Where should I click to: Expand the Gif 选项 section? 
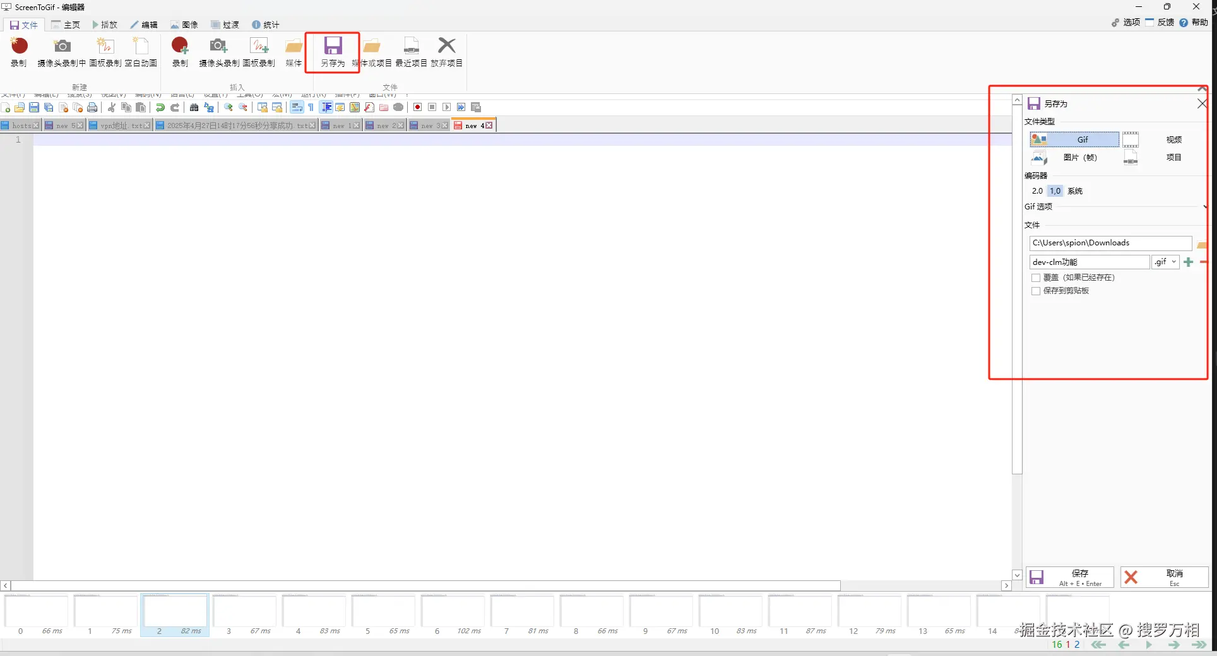(1205, 207)
